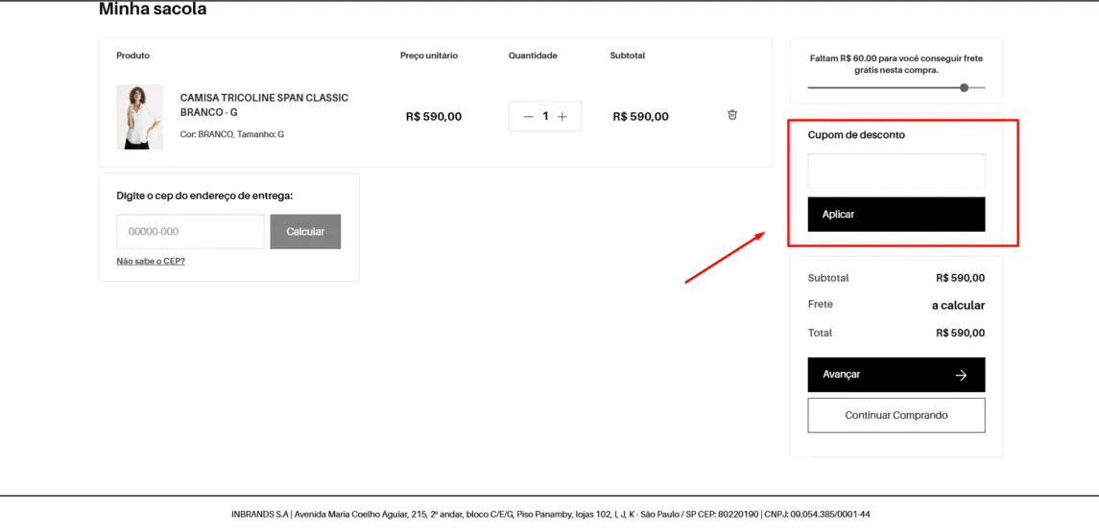Image resolution: width=1099 pixels, height=530 pixels.
Task: Click the Calcular shipping button
Action: click(x=305, y=232)
